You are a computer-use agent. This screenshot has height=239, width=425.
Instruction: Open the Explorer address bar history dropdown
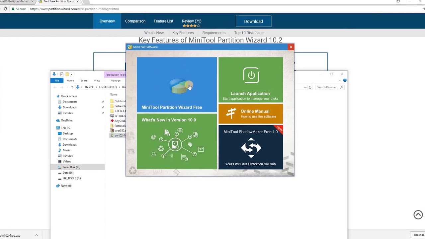pyautogui.click(x=305, y=87)
